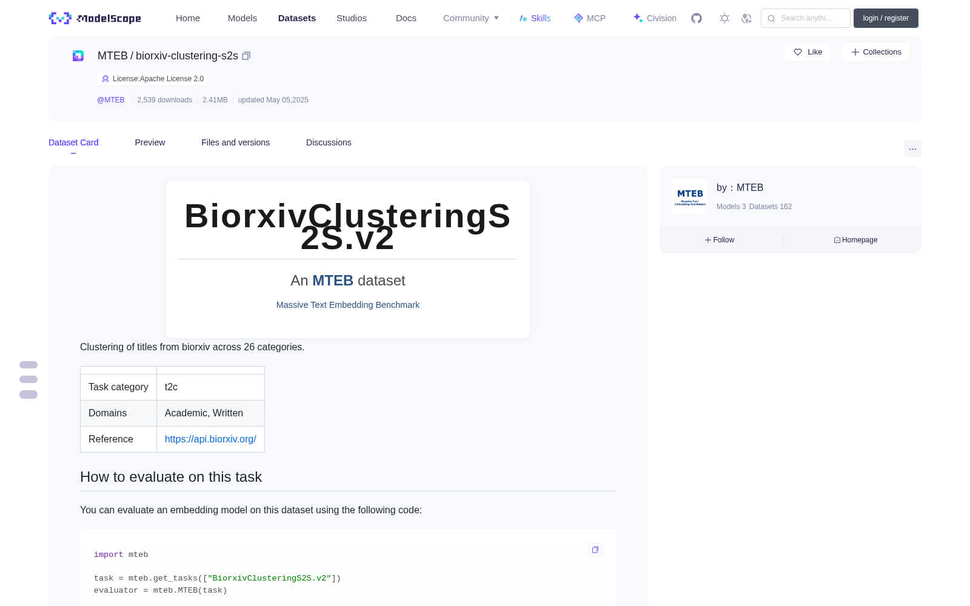Open the @MTEB author link
Screen dimensions: 970x606
(111, 100)
